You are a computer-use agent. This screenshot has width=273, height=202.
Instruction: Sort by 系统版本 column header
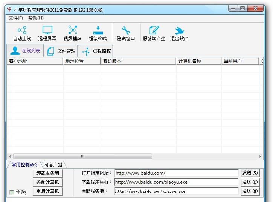[139, 61]
